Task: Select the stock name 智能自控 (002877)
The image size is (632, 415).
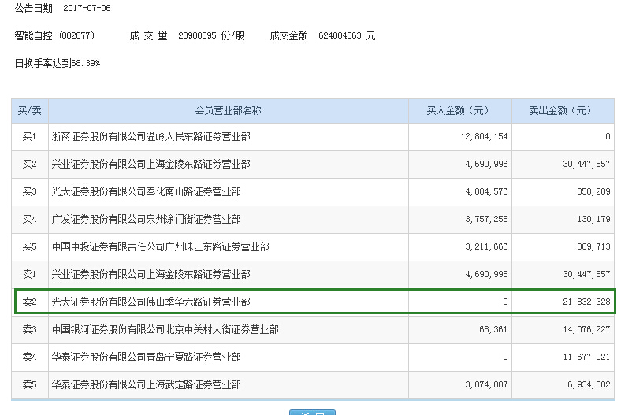Action: click(x=54, y=35)
